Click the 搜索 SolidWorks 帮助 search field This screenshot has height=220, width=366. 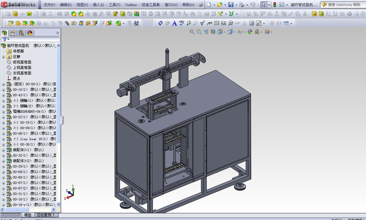[x=344, y=5]
